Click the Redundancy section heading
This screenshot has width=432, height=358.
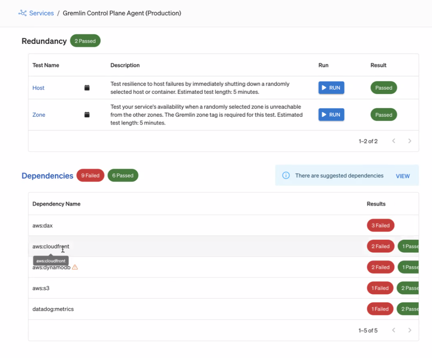click(44, 41)
